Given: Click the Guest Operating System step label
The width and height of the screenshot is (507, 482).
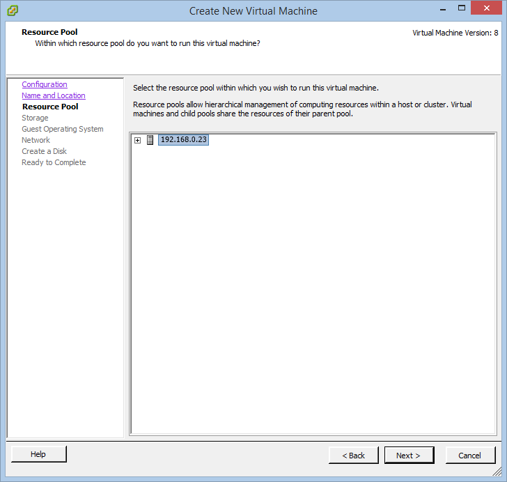Looking at the screenshot, I should click(63, 129).
